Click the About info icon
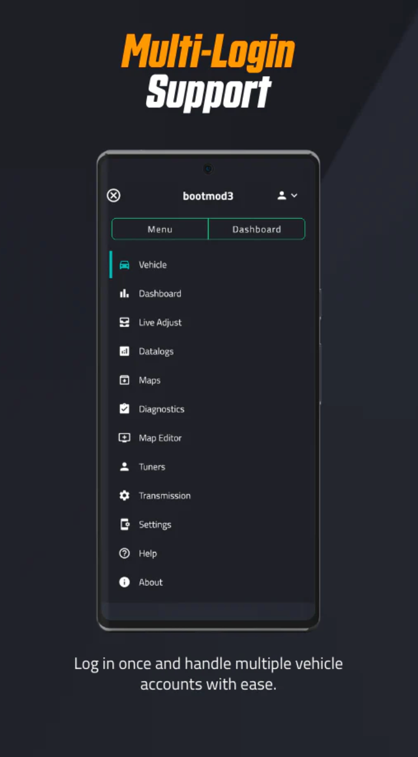Viewport: 418px width, 757px height. (x=124, y=582)
